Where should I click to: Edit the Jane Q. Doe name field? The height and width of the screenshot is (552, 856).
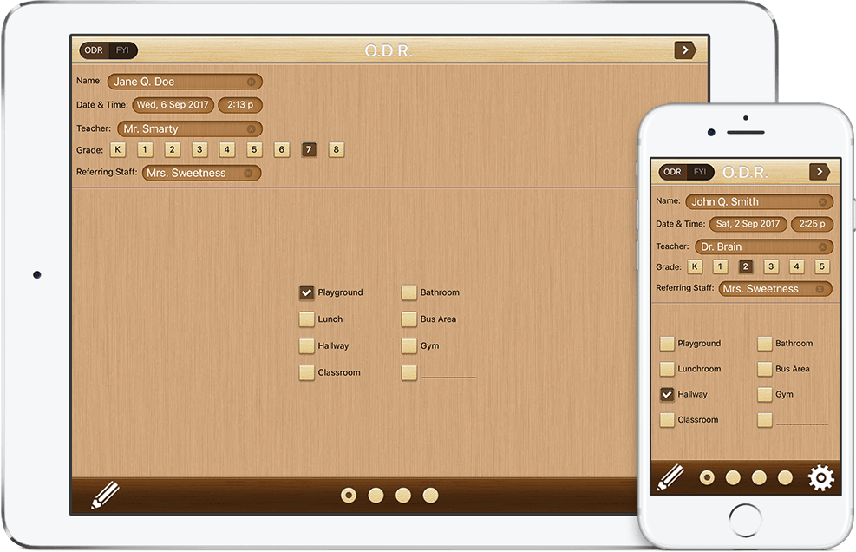click(185, 82)
